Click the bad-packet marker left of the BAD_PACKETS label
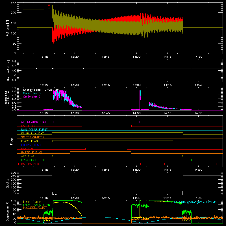Screen dimensions: 226x226 (19, 164)
